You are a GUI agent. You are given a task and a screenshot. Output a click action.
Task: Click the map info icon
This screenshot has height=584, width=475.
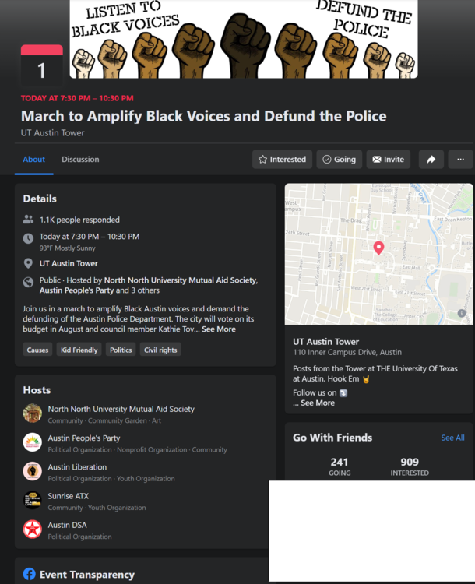point(461,313)
